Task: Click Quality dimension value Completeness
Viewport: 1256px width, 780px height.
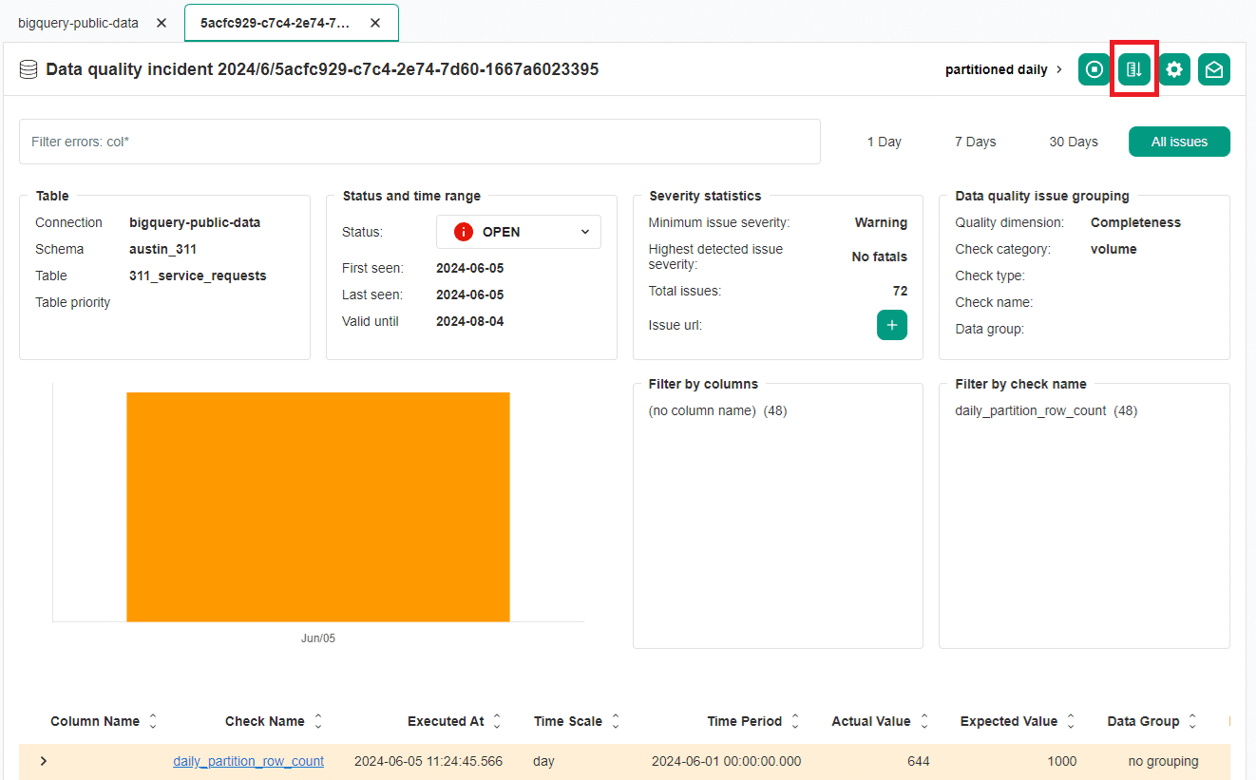Action: pyautogui.click(x=1135, y=222)
